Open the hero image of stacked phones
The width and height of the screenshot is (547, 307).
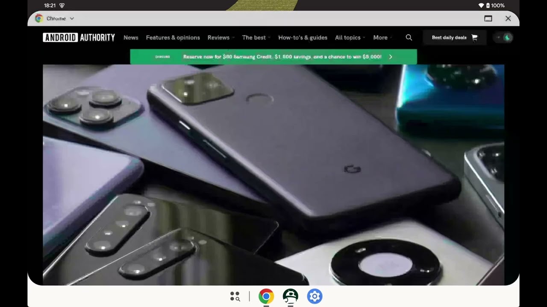(273, 175)
